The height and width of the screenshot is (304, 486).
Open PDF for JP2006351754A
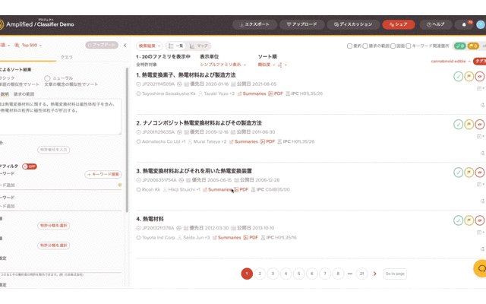(x=241, y=189)
